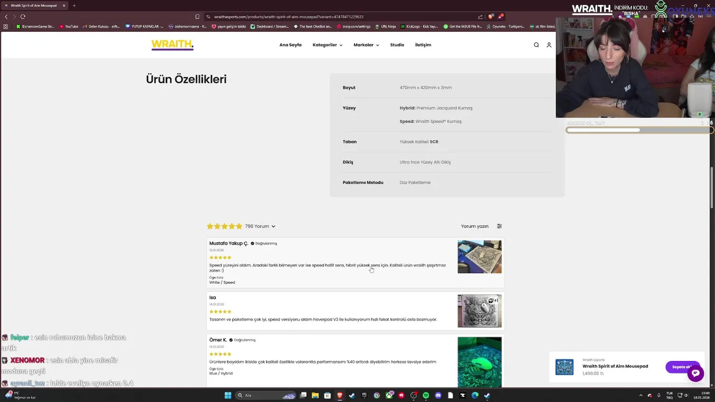The width and height of the screenshot is (715, 402).
Task: Click reviewer name Ömer K.
Action: (x=218, y=340)
